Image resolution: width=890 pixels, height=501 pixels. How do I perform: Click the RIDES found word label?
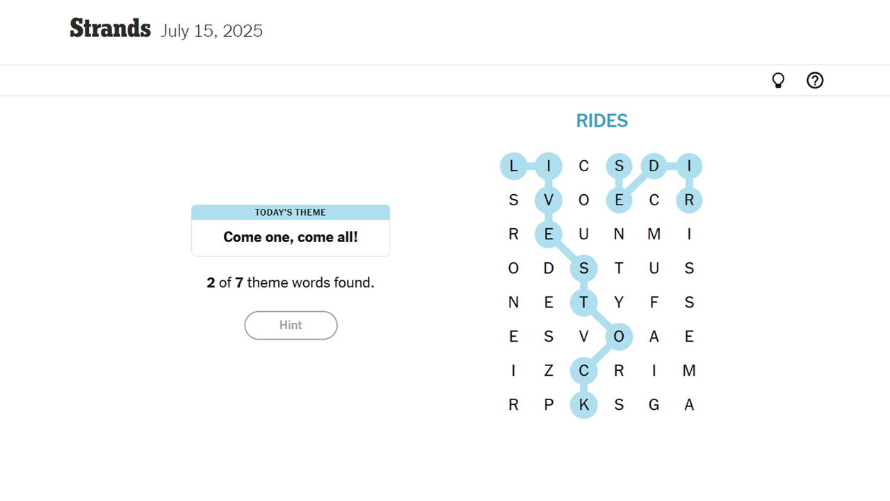(x=602, y=121)
